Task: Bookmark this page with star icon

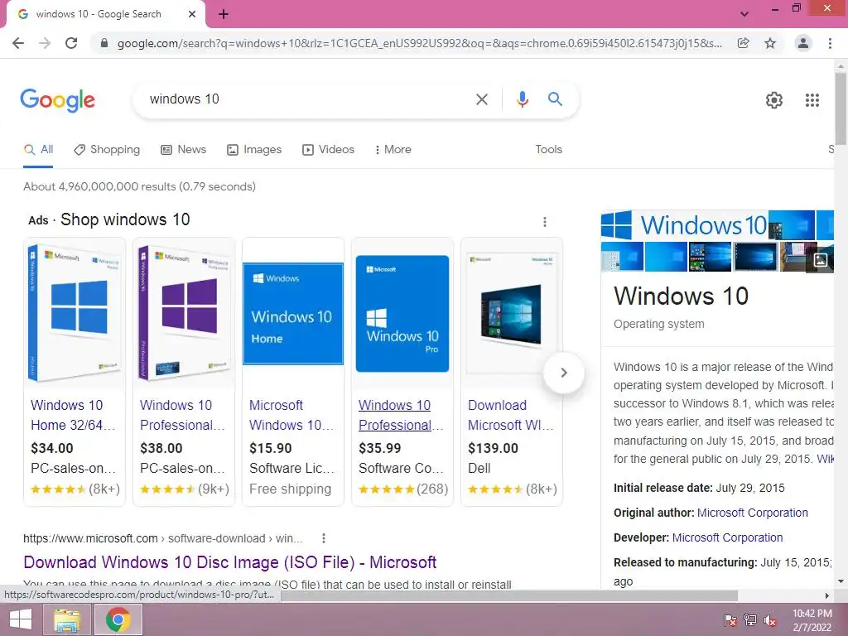Action: tap(770, 43)
